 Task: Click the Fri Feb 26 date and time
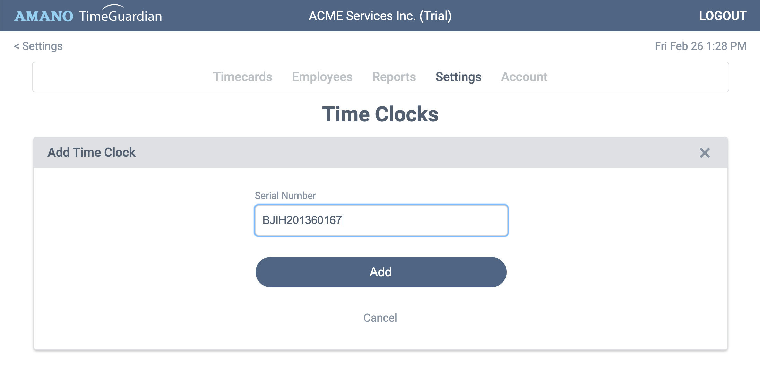[x=700, y=46]
